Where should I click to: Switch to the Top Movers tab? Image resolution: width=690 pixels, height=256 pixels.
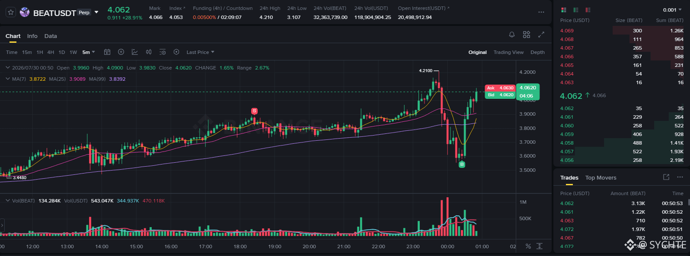point(601,178)
